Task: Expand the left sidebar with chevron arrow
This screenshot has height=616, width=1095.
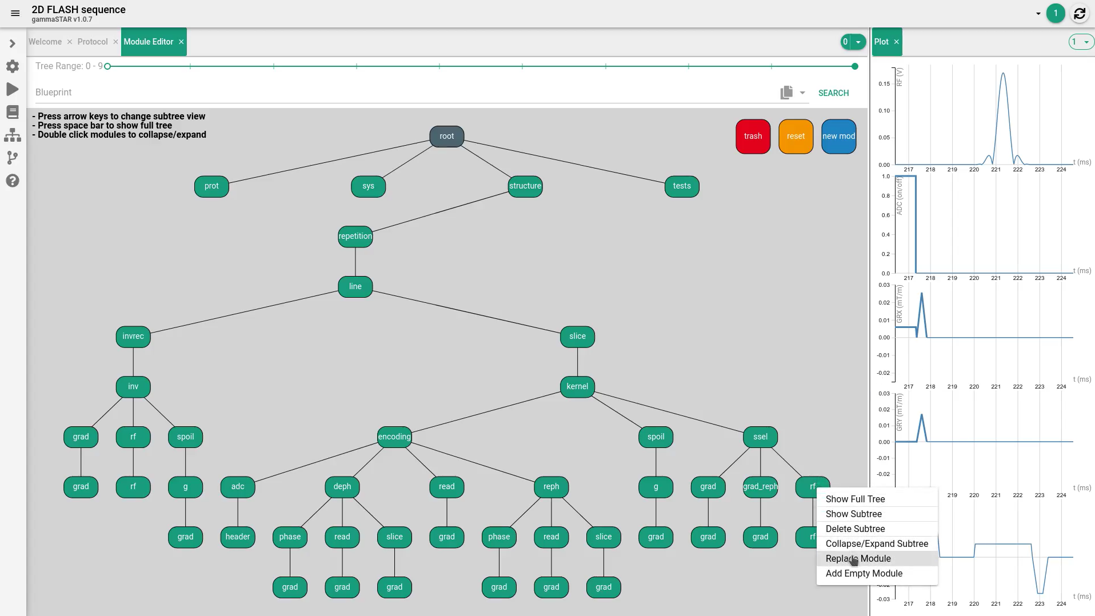Action: (x=13, y=43)
